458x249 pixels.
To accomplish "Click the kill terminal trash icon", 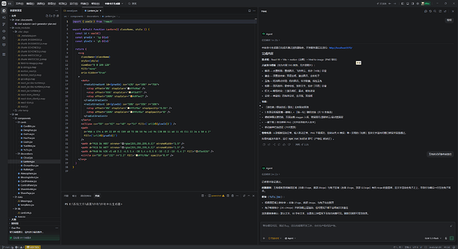I will click(x=232, y=196).
